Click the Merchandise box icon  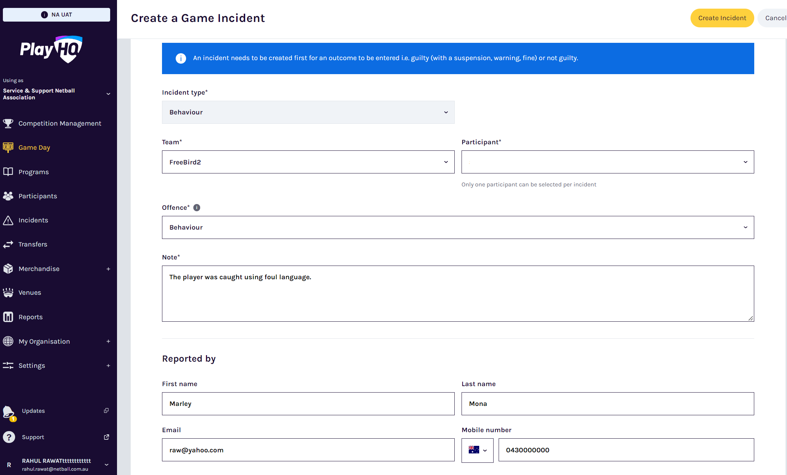pyautogui.click(x=8, y=268)
